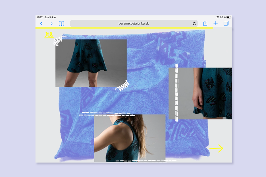Open the skirt and legs photo

pyautogui.click(x=91, y=63)
